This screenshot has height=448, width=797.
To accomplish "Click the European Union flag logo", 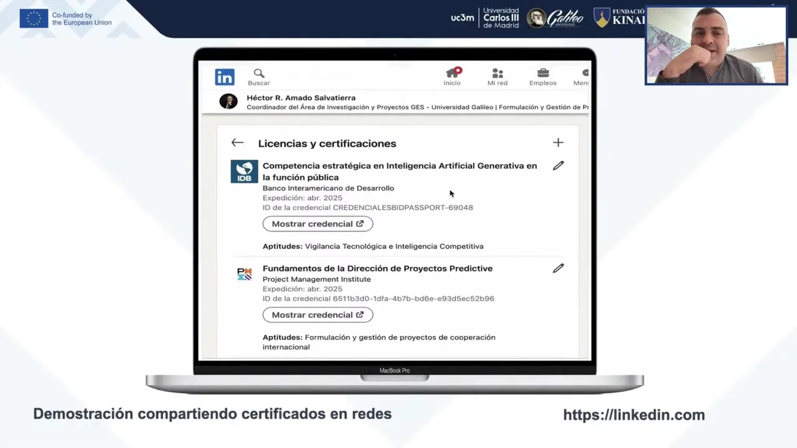I will tap(34, 19).
